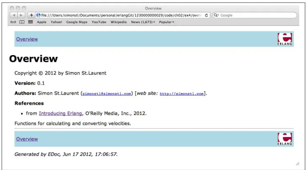The width and height of the screenshot is (306, 170).
Task: Click the Overview page heading
Action: click(33, 58)
